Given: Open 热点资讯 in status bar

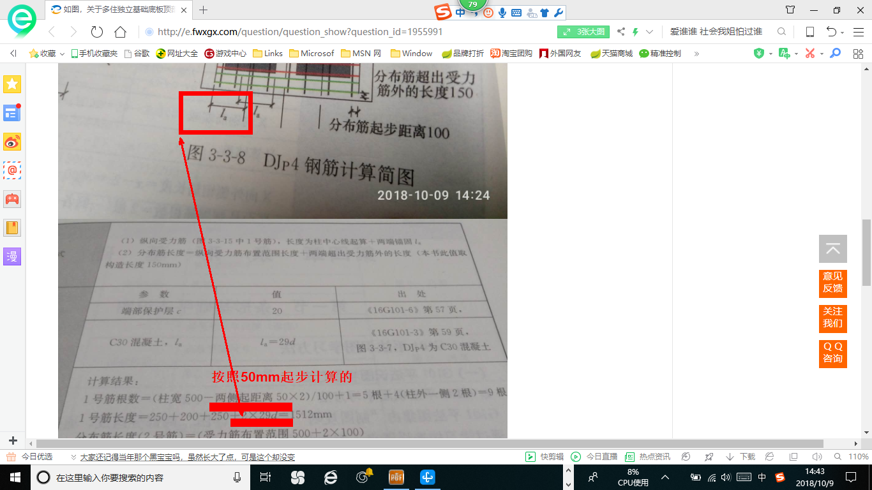Looking at the screenshot, I should (x=647, y=457).
